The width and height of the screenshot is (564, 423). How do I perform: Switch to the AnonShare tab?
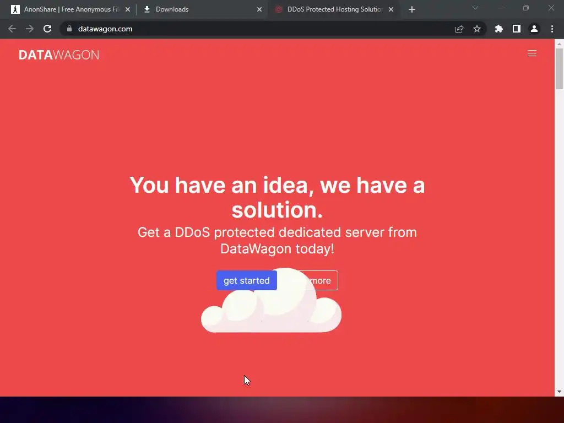click(x=70, y=9)
